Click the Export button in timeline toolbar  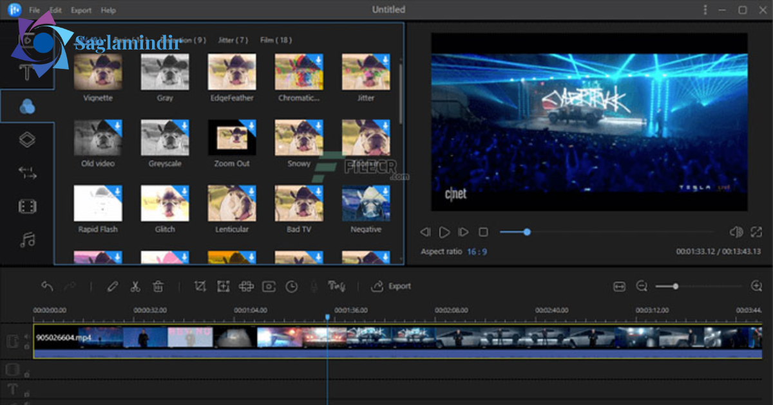pyautogui.click(x=392, y=286)
